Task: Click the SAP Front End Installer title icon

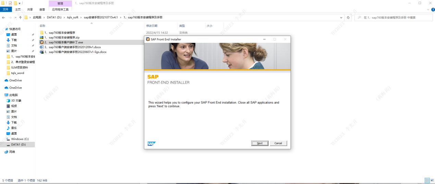Action: tap(148, 39)
